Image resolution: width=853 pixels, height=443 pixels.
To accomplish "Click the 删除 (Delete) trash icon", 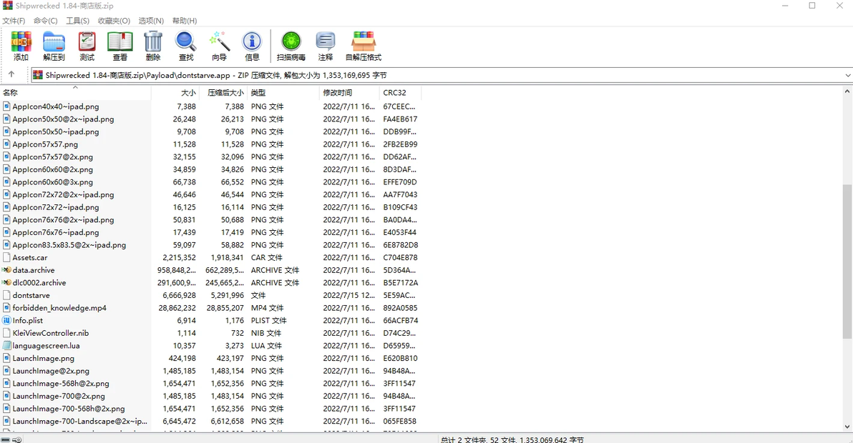I will (153, 46).
